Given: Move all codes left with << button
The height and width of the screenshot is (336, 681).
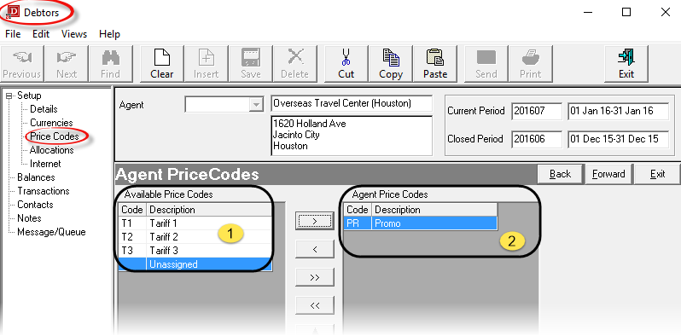Looking at the screenshot, I should tap(314, 305).
